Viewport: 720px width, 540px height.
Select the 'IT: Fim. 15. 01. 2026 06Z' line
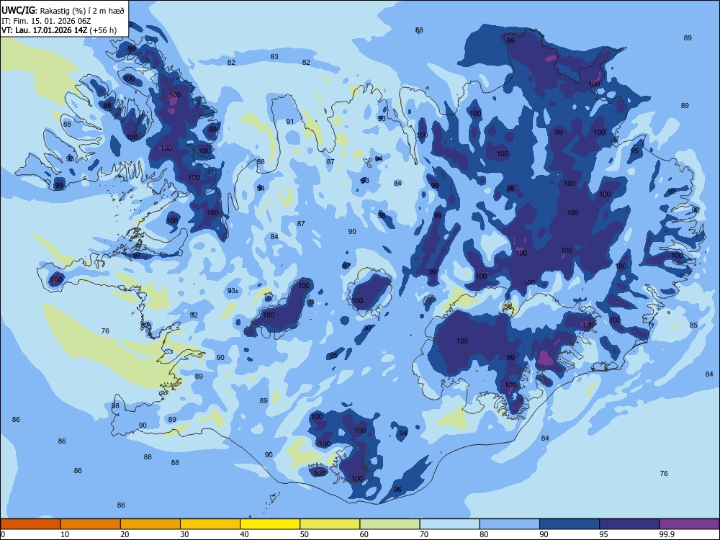click(x=45, y=21)
